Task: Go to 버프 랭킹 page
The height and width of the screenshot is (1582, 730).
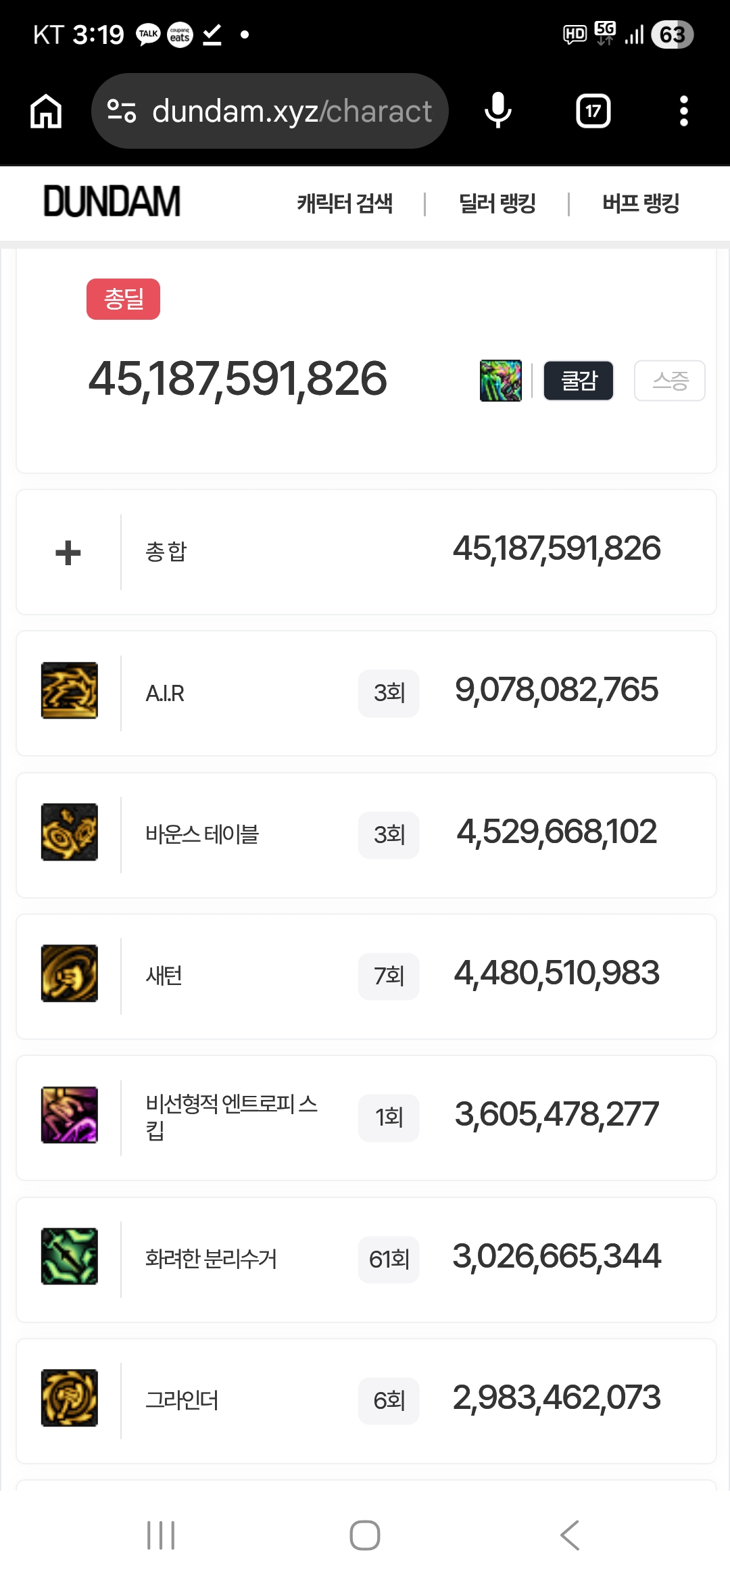Action: click(641, 203)
